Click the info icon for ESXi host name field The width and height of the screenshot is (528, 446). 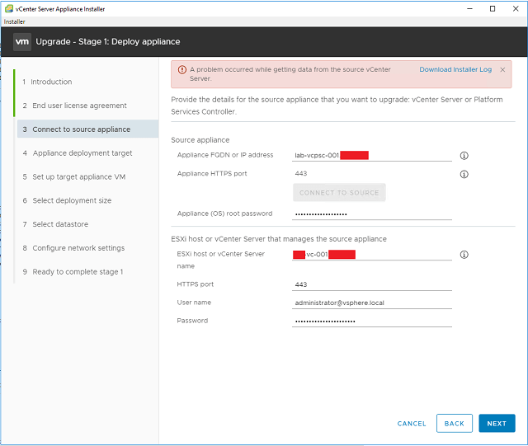(464, 255)
